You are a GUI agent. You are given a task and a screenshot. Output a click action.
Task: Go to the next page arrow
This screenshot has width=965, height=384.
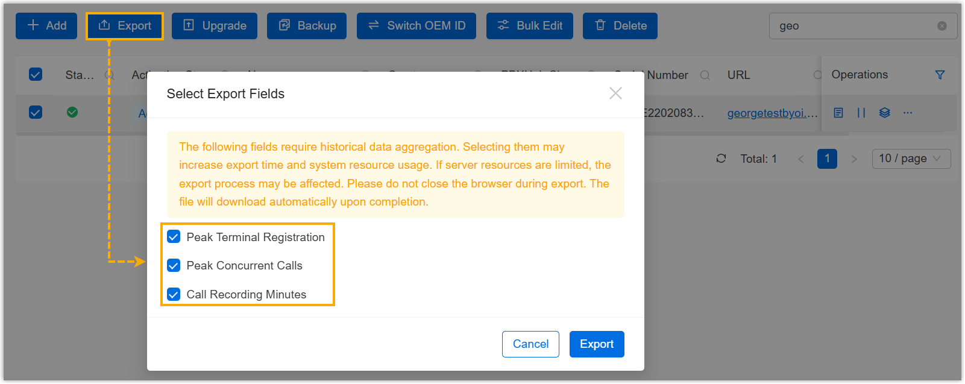pos(853,159)
